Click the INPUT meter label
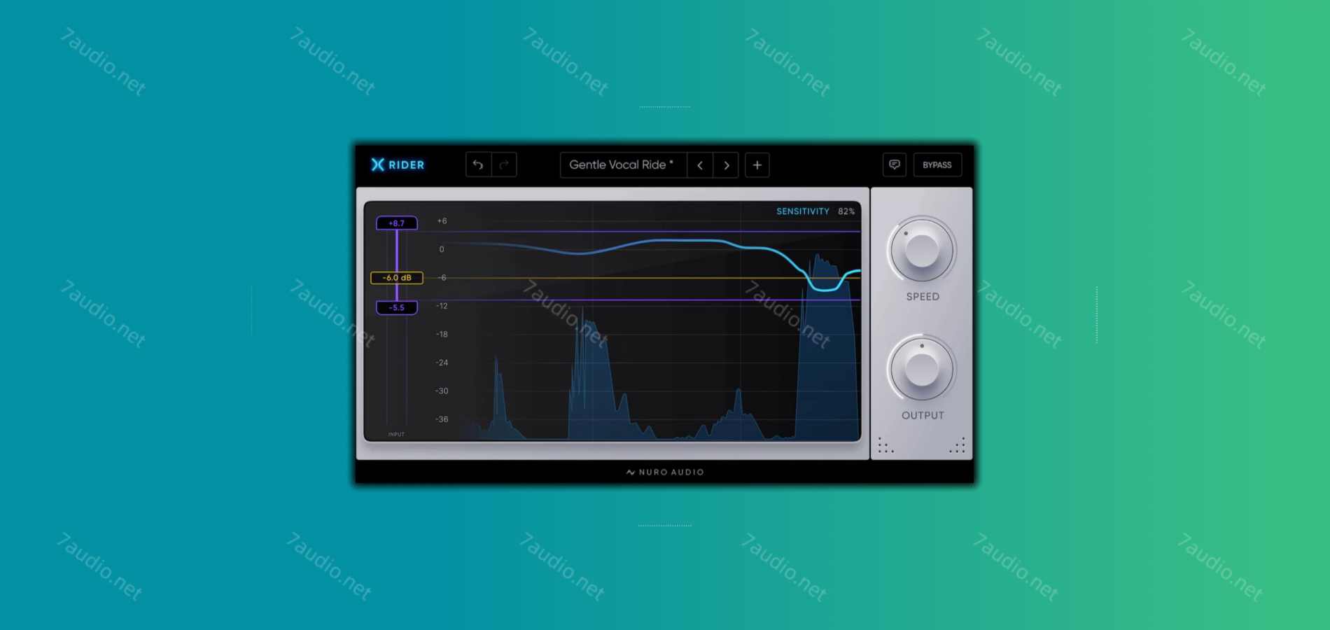 pos(397,435)
